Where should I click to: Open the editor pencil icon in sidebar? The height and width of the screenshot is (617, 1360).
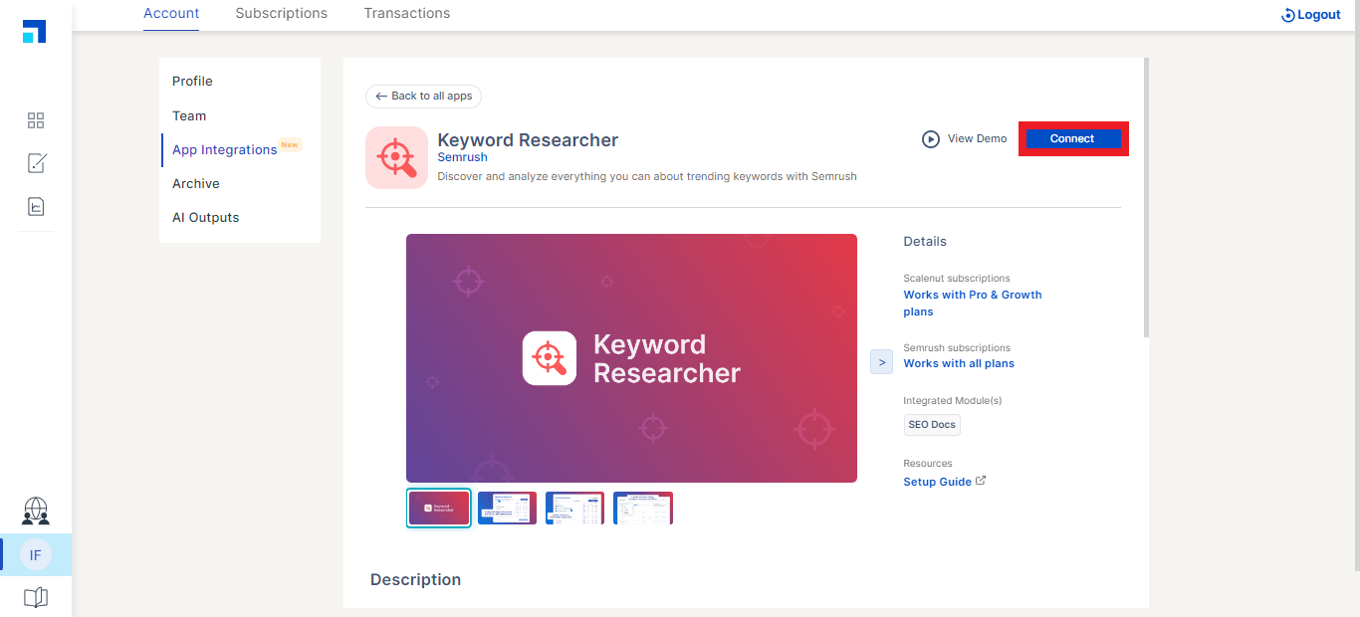tap(36, 163)
